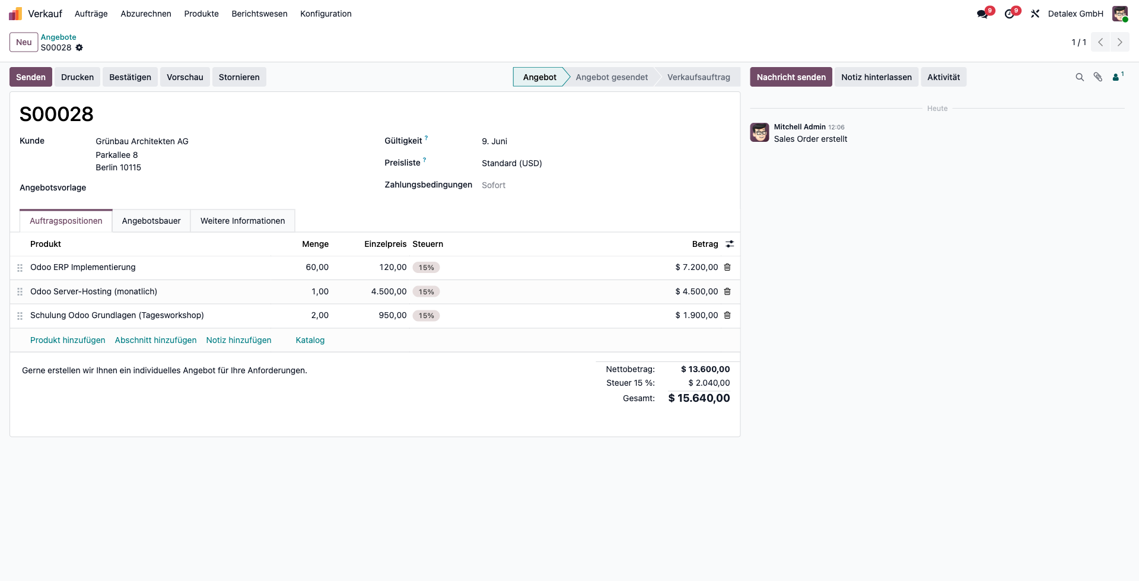Click the Senden button
Viewport: 1139px width, 581px height.
click(31, 77)
